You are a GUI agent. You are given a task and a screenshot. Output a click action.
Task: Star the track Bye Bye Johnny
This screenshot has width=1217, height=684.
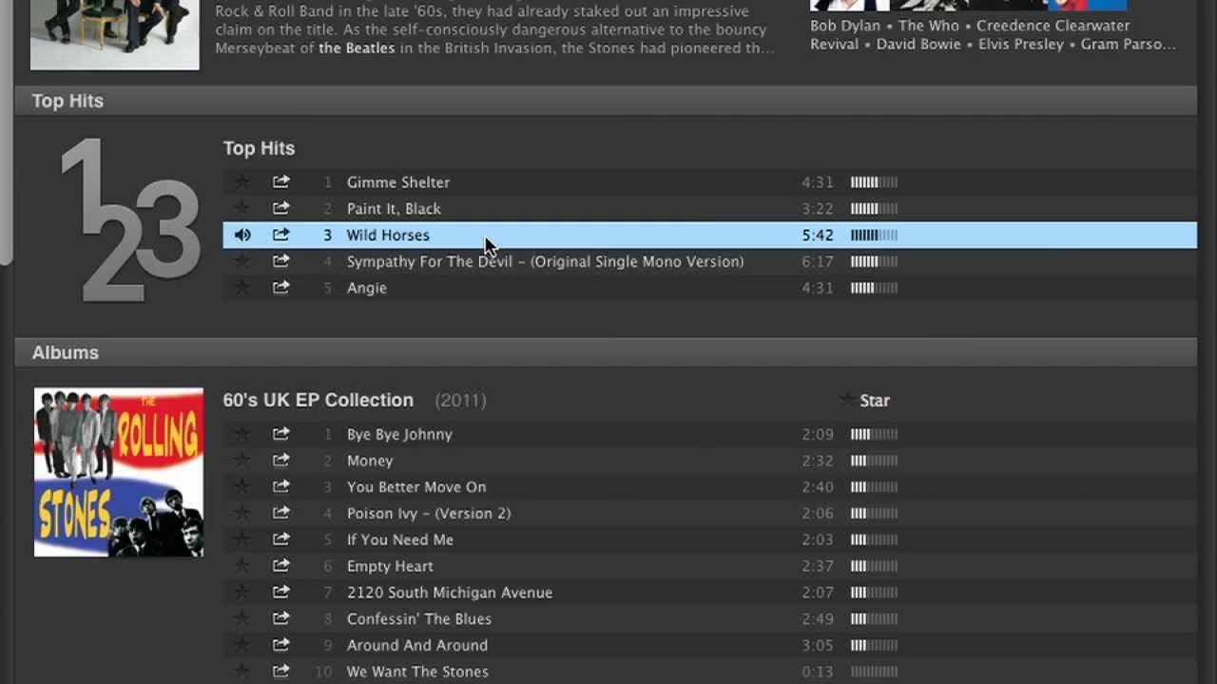(x=242, y=434)
